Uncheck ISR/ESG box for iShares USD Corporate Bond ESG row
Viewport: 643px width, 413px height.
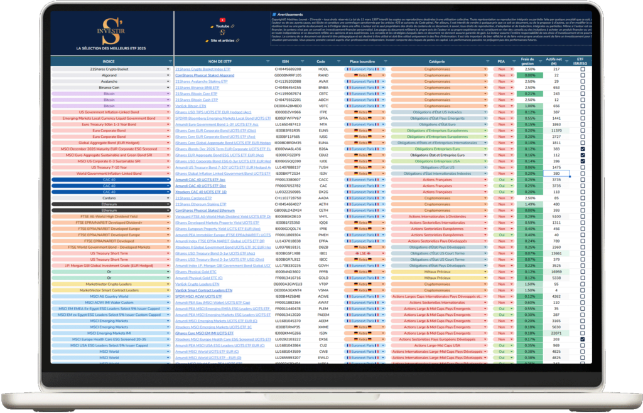coord(583,161)
